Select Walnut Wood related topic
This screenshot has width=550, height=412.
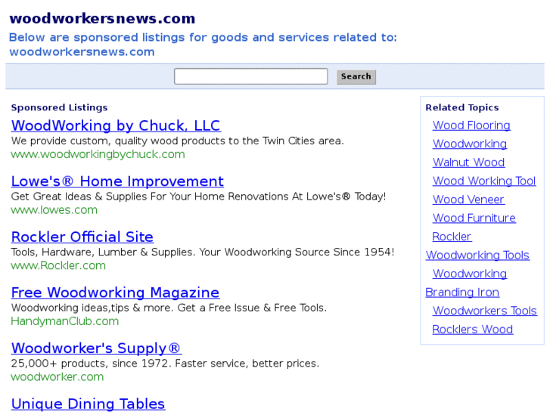[468, 163]
